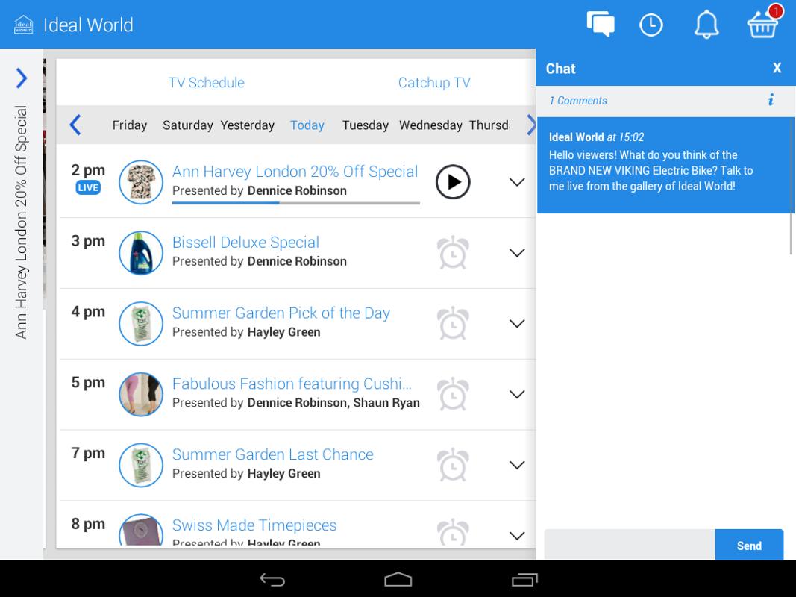796x597 pixels.
Task: Open Summer Garden Last Chance title
Action: pyautogui.click(x=272, y=454)
